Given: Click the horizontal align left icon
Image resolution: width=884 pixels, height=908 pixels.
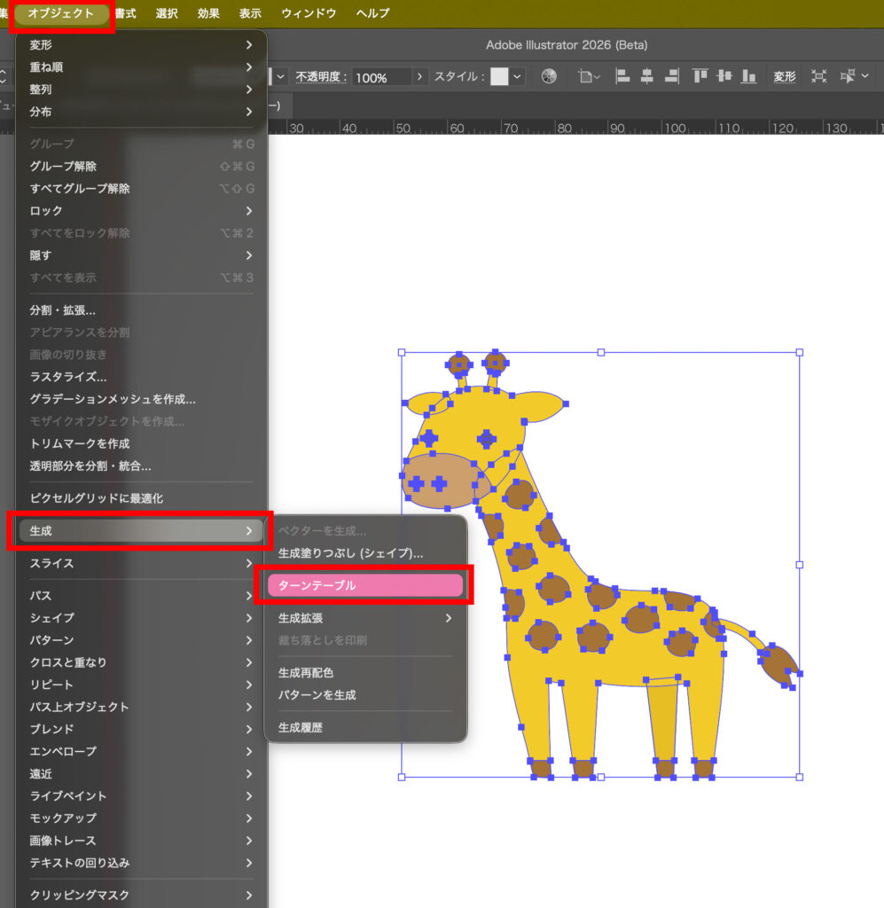Looking at the screenshot, I should point(623,77).
